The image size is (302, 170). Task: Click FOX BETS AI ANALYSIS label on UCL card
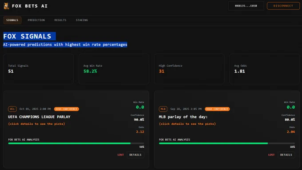pyautogui.click(x=24, y=139)
